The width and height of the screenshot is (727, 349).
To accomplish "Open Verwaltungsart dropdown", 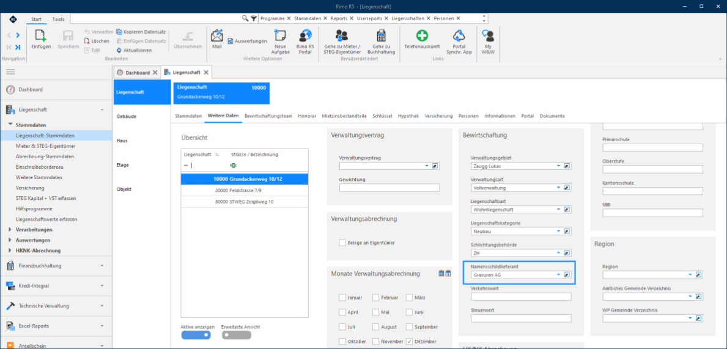I will (559, 188).
